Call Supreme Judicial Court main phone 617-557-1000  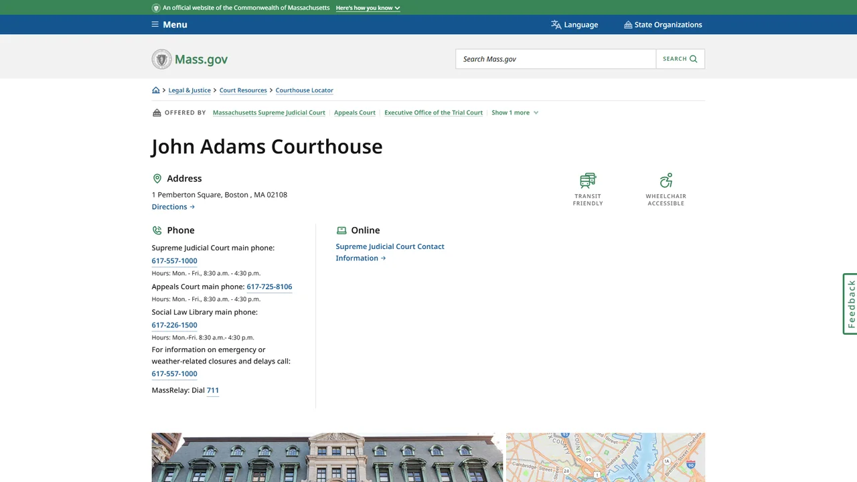point(174,261)
